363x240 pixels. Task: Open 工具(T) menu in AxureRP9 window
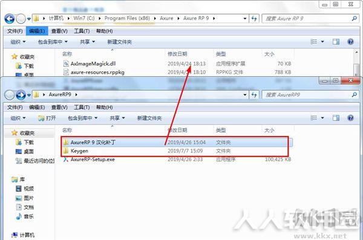[82, 107]
